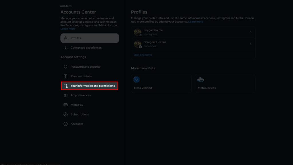Click the tinygarden.me profile avatar
The width and height of the screenshot is (293, 165).
(138, 32)
